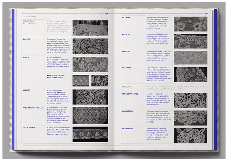
Task: Click the Valenciennes lace image
Action: [90, 134]
